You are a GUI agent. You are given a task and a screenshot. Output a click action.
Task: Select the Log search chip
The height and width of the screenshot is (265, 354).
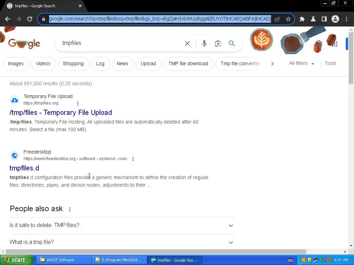tap(100, 63)
